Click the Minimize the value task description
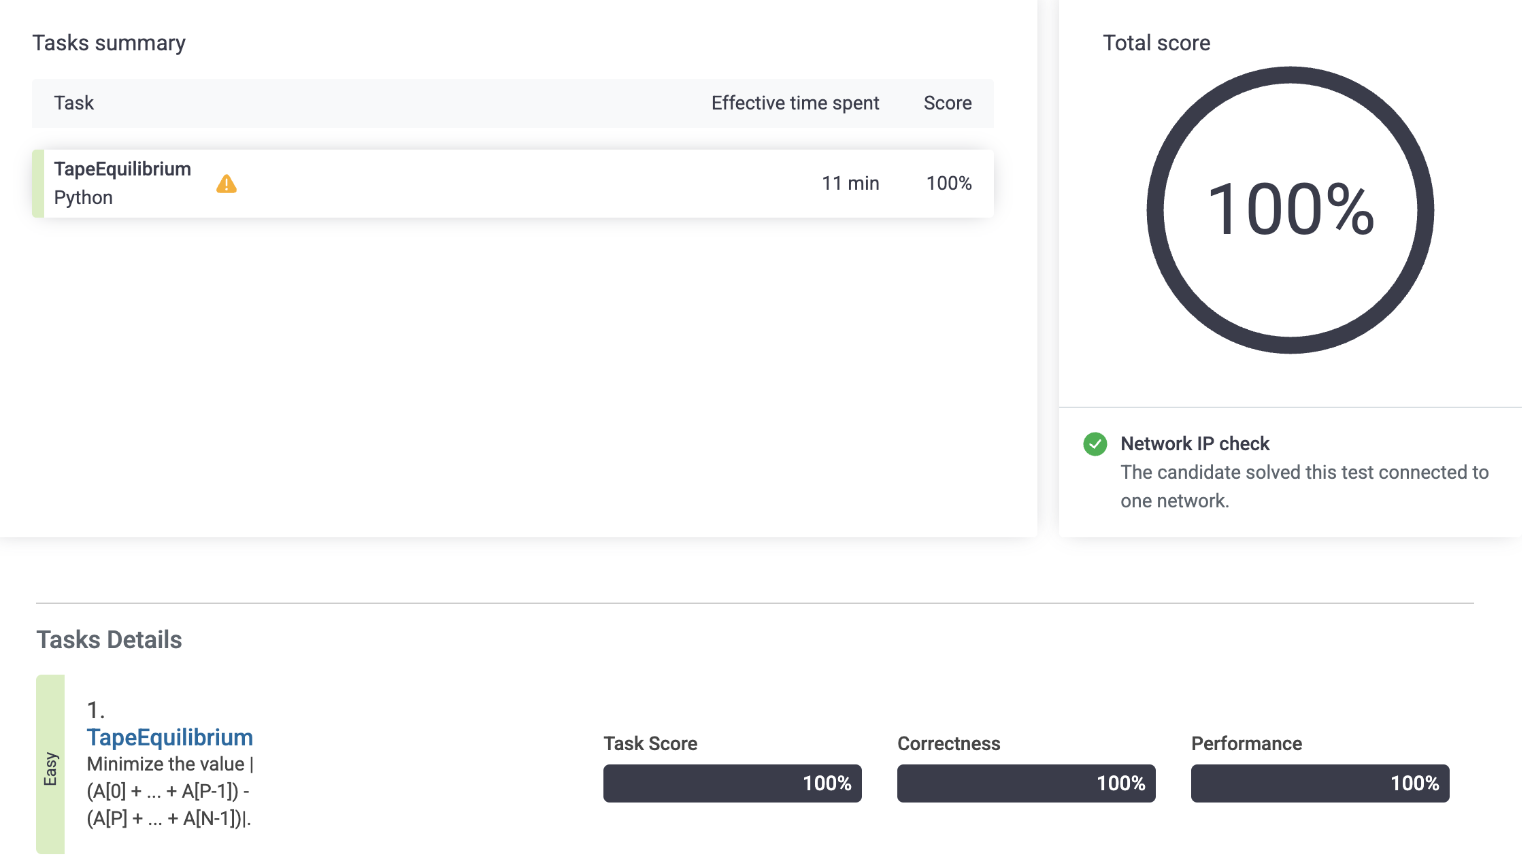1532x861 pixels. (170, 791)
